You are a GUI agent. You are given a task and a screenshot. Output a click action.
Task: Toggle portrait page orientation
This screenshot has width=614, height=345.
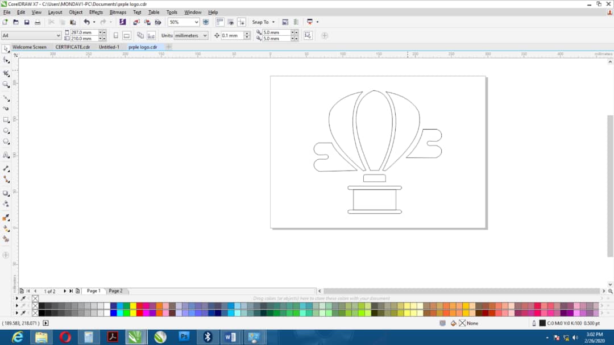click(x=116, y=35)
